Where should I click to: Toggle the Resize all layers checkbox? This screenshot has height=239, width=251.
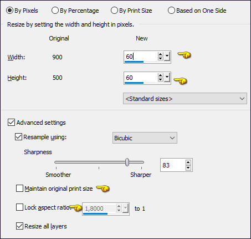(19, 226)
